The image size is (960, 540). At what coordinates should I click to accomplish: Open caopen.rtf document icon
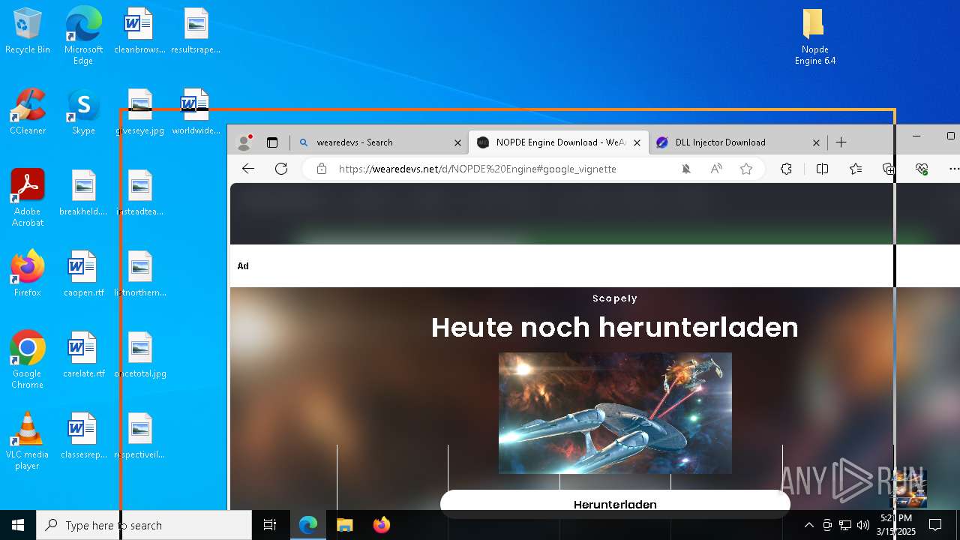[x=83, y=274]
